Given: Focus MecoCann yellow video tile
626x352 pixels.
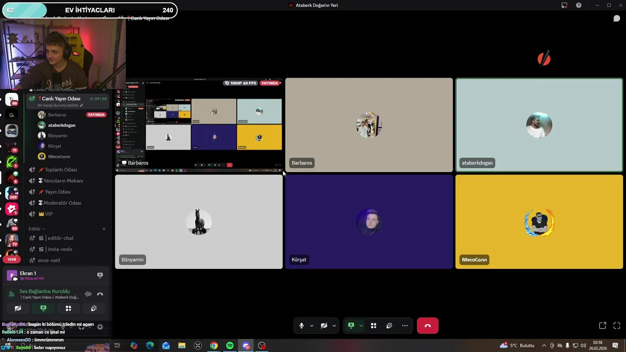Looking at the screenshot, I should [x=539, y=221].
